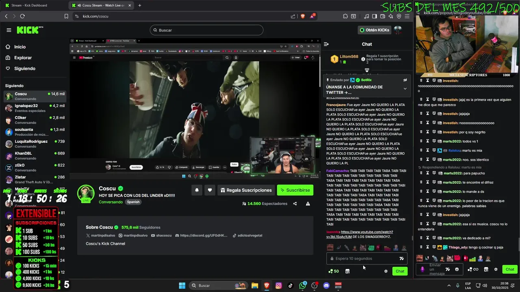The height and width of the screenshot is (292, 520).
Task: Click main chat green Chat send button
Action: 400,271
